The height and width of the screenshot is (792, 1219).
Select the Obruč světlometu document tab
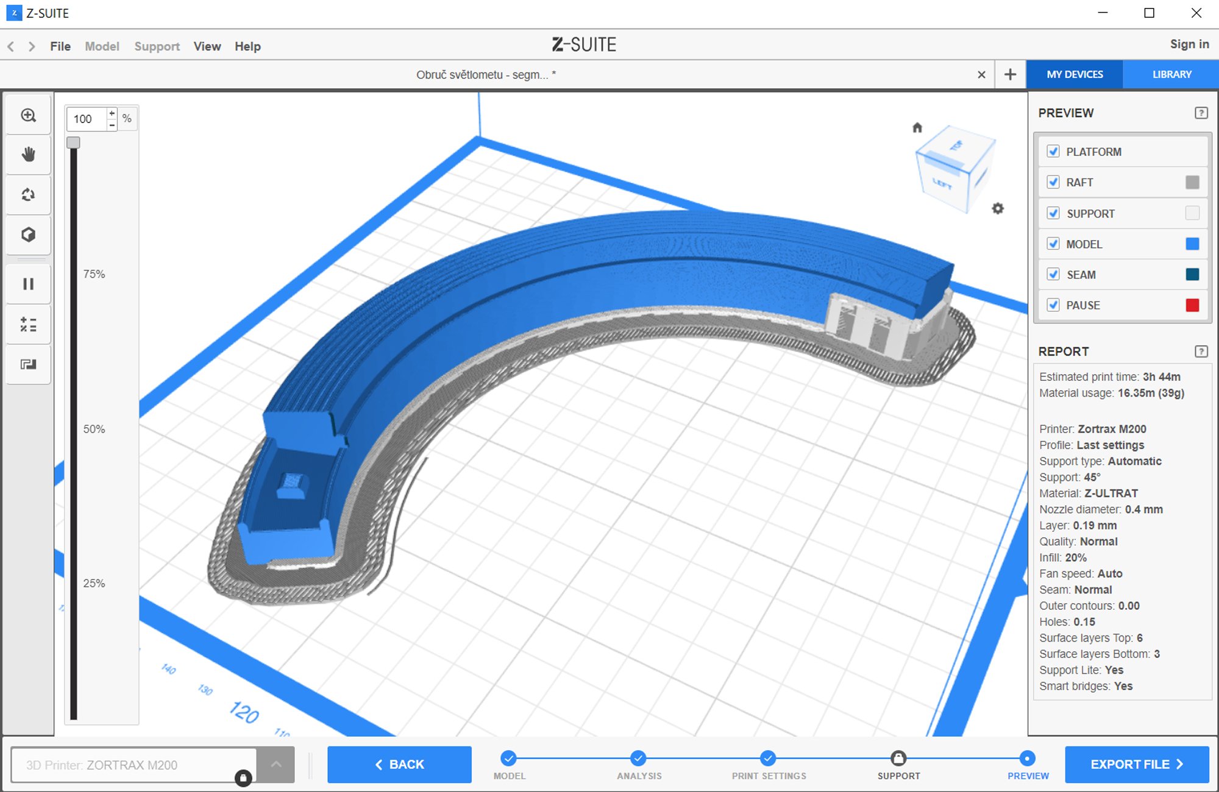click(x=486, y=74)
